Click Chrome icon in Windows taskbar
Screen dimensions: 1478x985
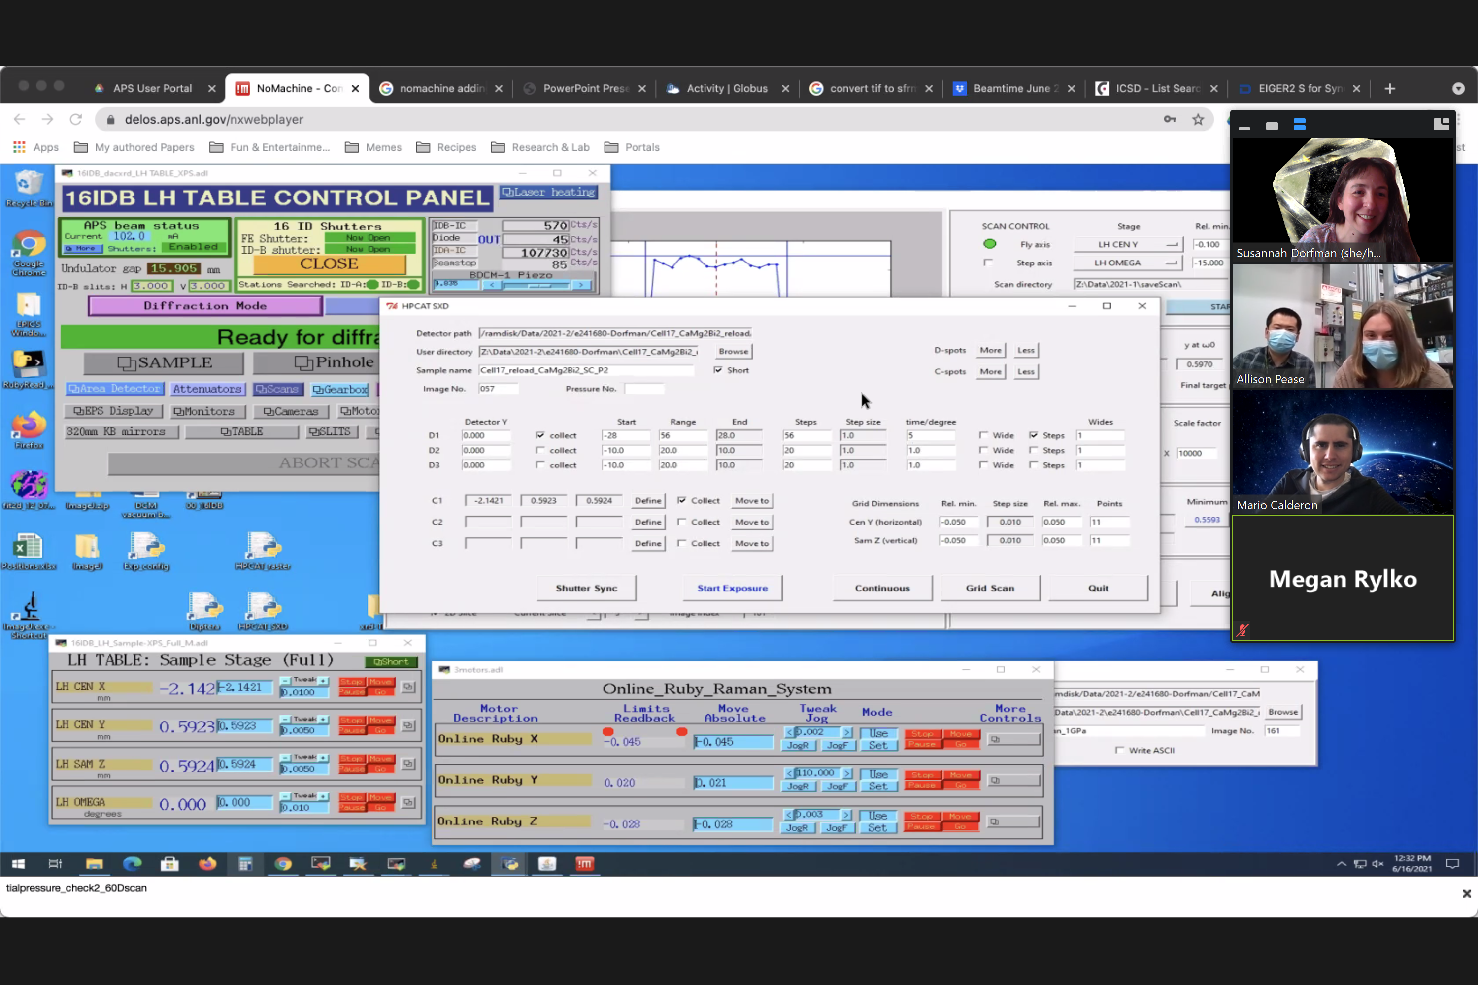283,864
